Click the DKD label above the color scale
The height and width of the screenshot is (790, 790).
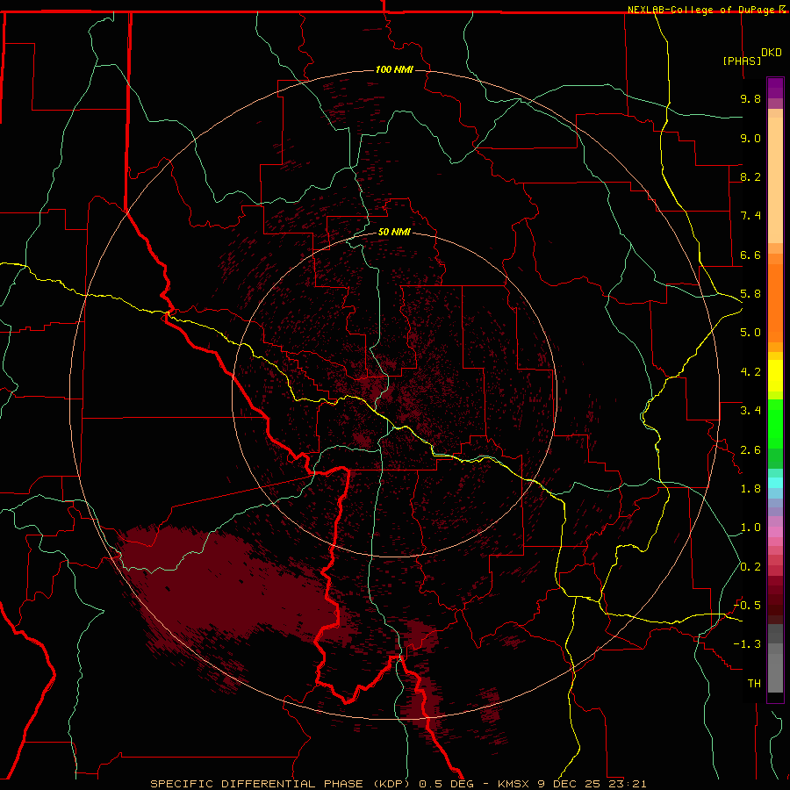[772, 53]
